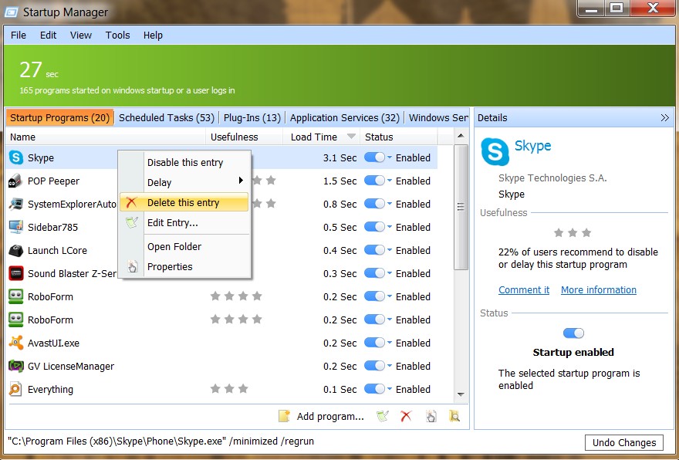This screenshot has height=460, width=679.
Task: Sort list by the Usefulness column header
Action: coord(245,137)
